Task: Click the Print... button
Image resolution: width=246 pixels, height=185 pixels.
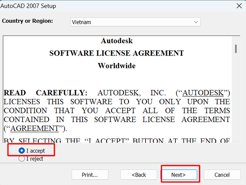Action: click(x=90, y=175)
